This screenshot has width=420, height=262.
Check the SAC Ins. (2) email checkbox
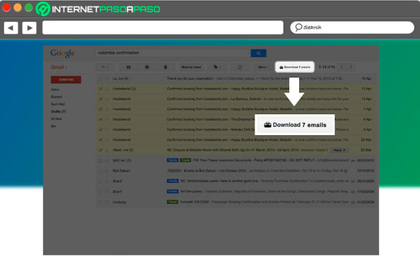[x=100, y=161]
